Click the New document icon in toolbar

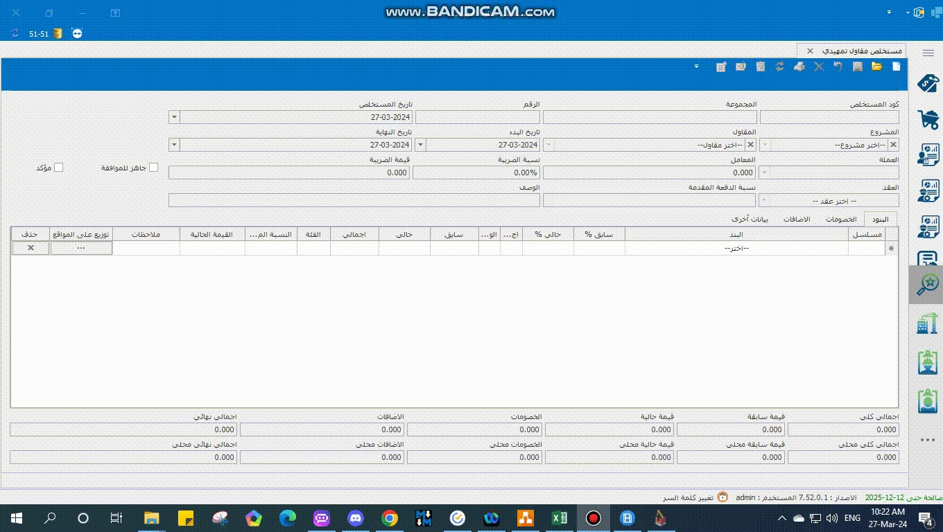click(x=896, y=66)
